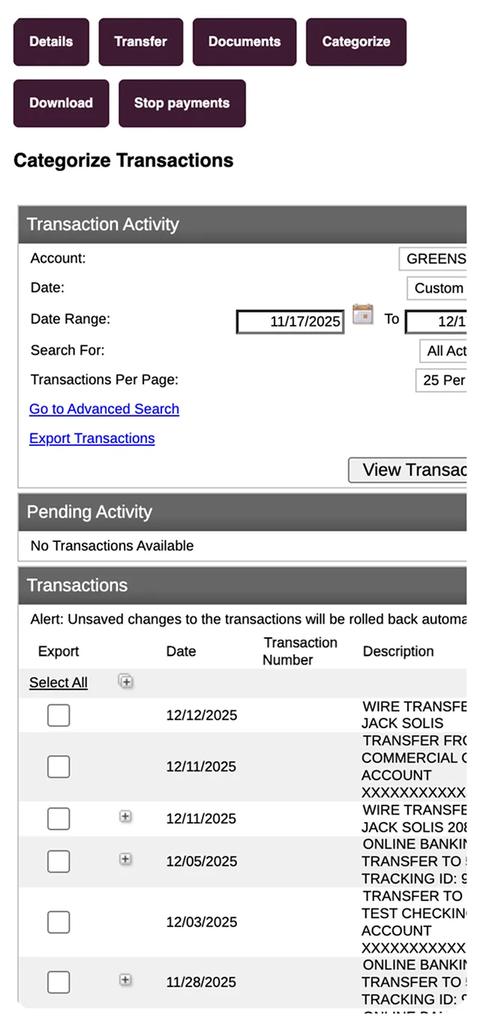Image resolution: width=480 pixels, height=1021 pixels.
Task: Open the Account dropdown
Action: (x=435, y=259)
